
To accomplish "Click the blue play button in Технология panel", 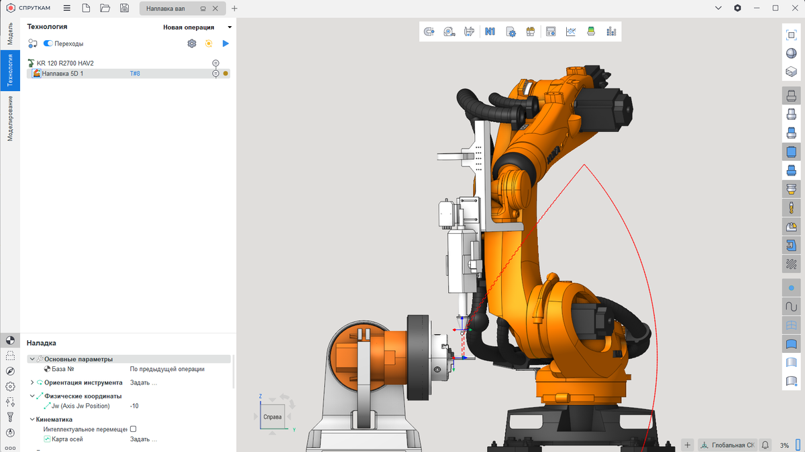I will 225,44.
